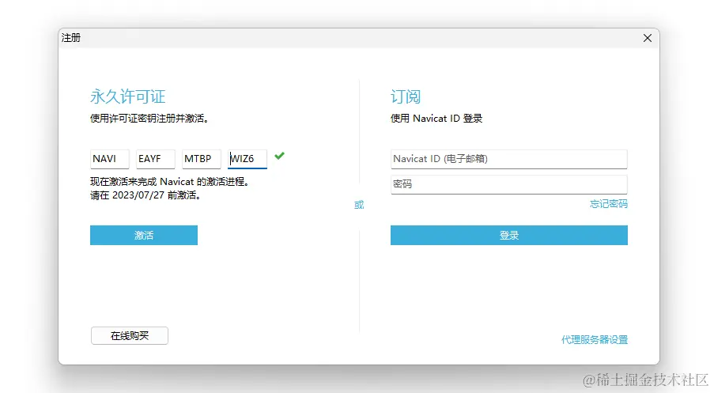The width and height of the screenshot is (714, 393).
Task: Open 代理服务器设置 proxy settings link
Action: tap(595, 340)
